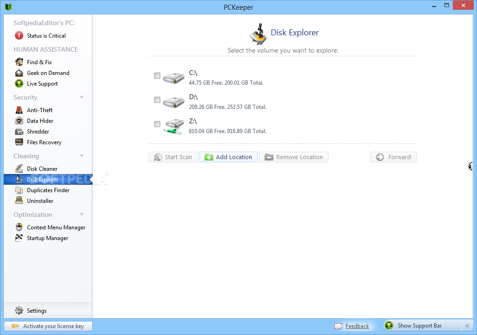Click the Settings gear icon

pos(19,310)
